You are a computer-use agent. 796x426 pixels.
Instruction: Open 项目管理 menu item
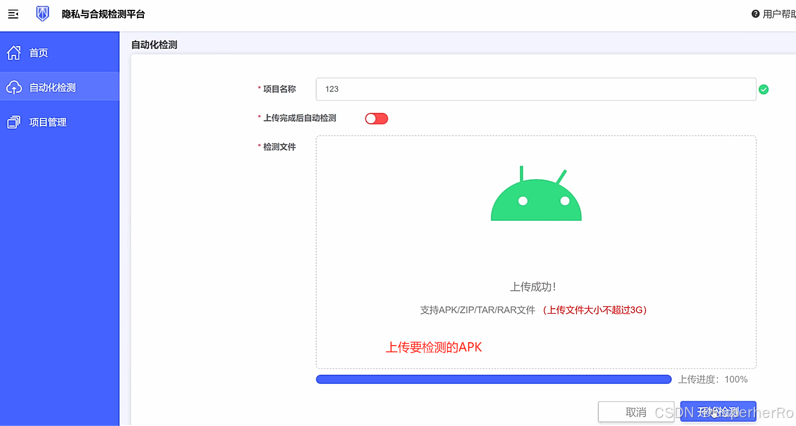(x=60, y=122)
